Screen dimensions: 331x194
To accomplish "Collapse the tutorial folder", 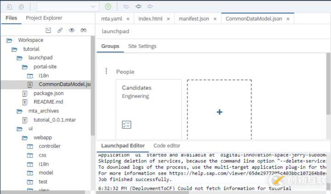I will point(14,49).
